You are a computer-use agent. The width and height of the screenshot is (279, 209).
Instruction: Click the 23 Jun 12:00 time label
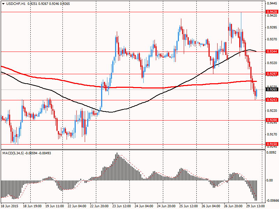click(122, 206)
